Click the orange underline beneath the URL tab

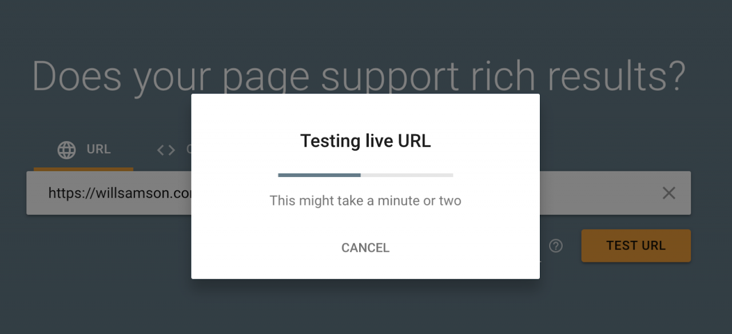(x=83, y=169)
